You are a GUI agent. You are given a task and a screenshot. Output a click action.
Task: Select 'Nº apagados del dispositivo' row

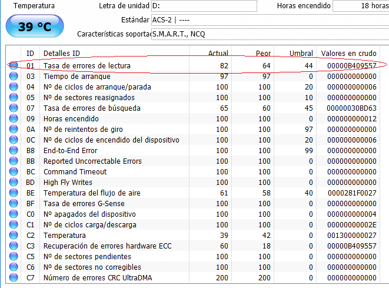pyautogui.click(x=192, y=214)
